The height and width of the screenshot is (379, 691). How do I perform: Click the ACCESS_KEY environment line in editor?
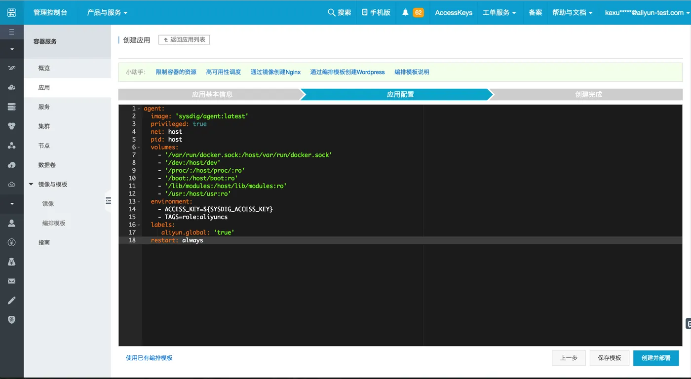[x=215, y=209]
